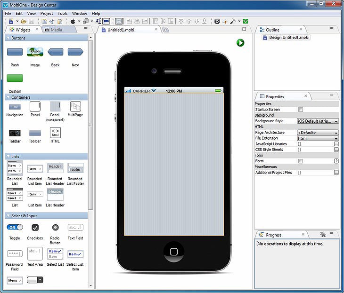Screen dimensions: 344x293
Task: Click the Copy toolbar icon
Action: click(x=44, y=21)
